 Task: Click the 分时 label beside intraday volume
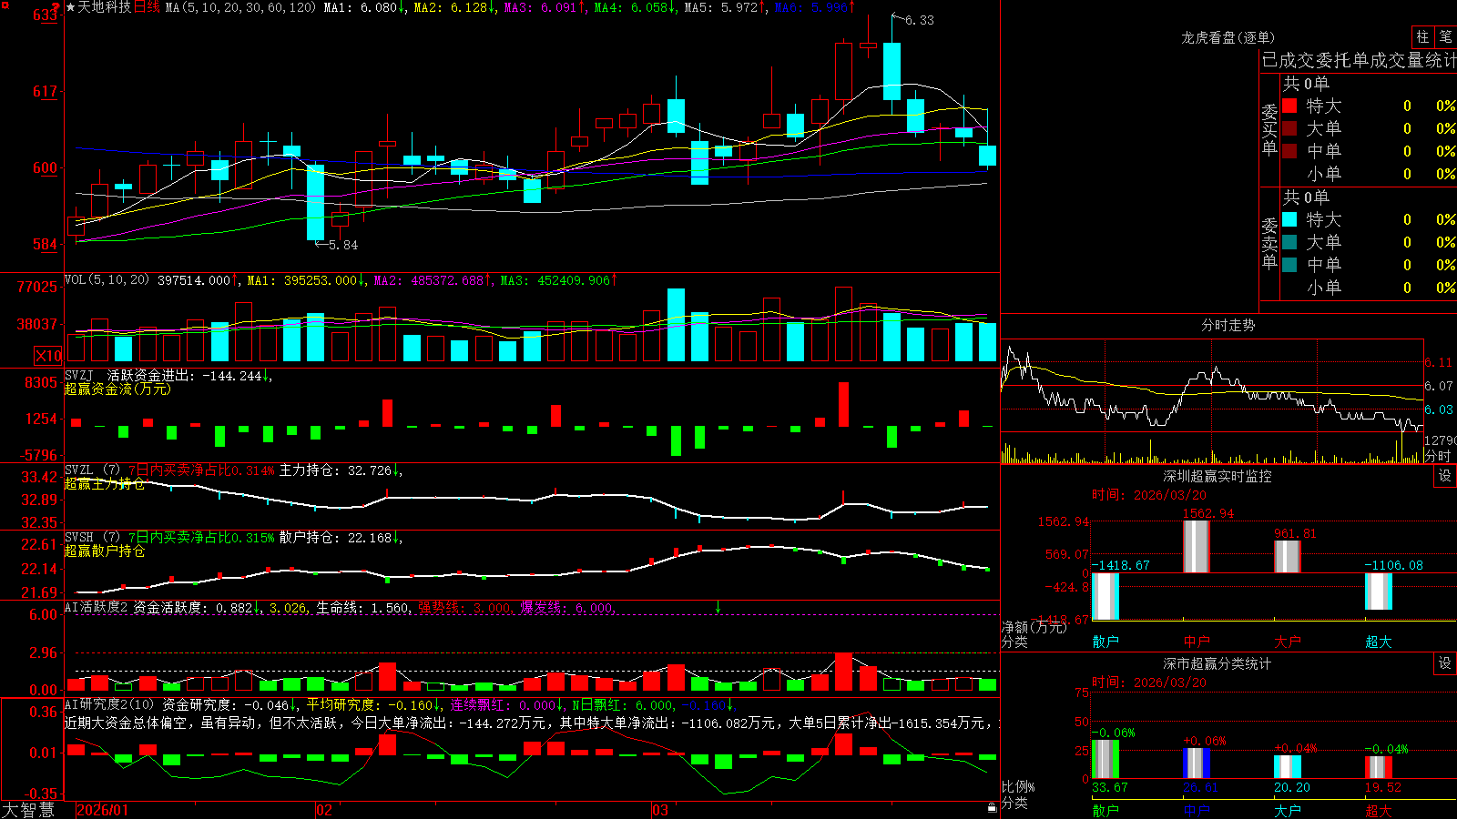(x=1438, y=455)
